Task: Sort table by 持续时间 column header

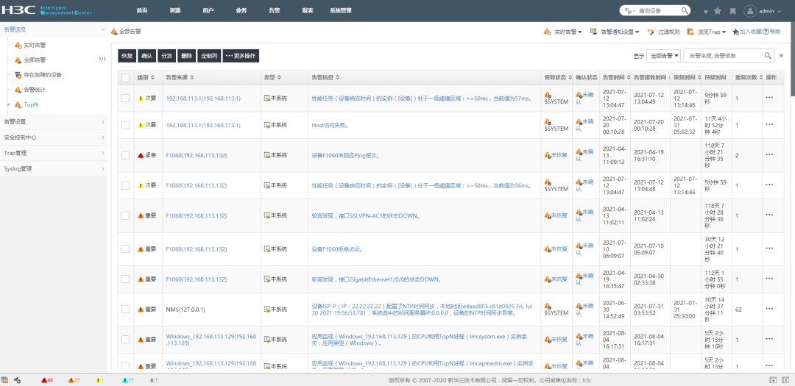Action: click(715, 77)
